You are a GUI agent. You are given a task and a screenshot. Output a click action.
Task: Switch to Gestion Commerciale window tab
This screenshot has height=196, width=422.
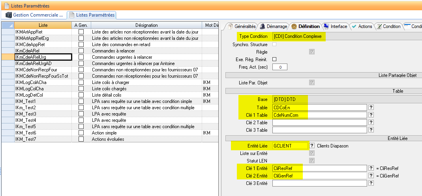pyautogui.click(x=34, y=15)
